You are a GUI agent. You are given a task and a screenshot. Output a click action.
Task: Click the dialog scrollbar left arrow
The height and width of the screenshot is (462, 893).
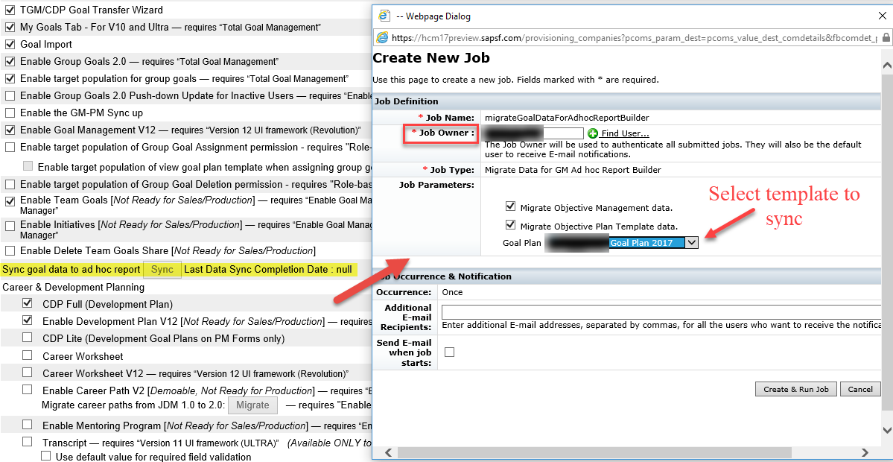coord(389,453)
